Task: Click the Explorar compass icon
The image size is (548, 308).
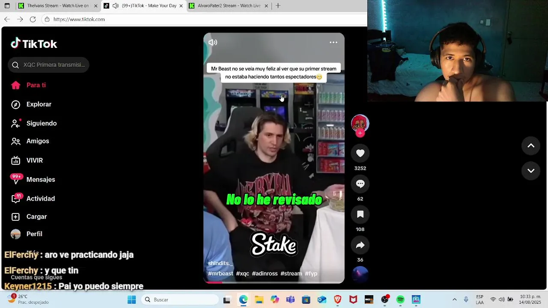Action: point(16,104)
